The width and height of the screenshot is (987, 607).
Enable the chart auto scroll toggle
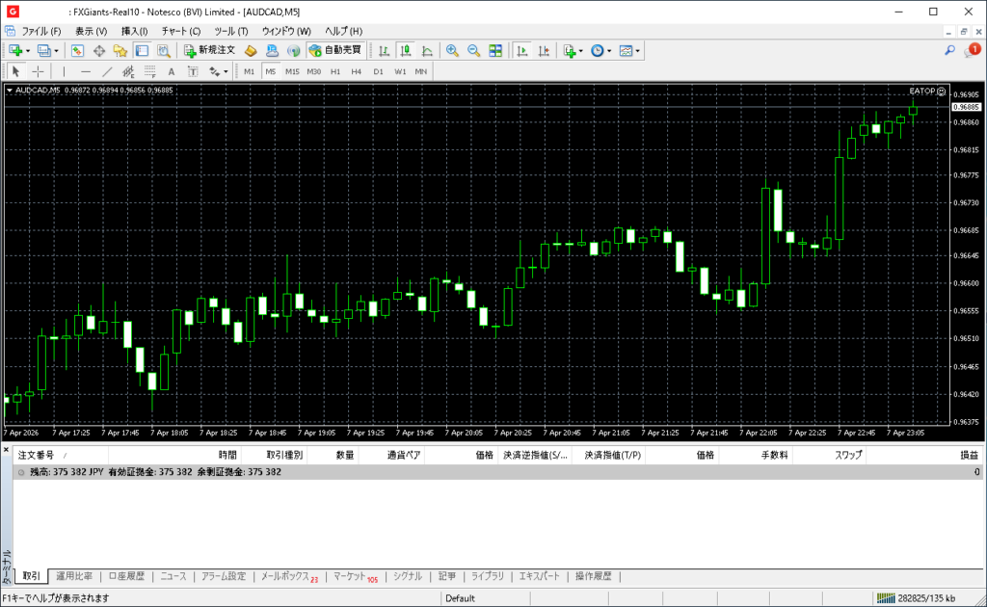click(522, 50)
